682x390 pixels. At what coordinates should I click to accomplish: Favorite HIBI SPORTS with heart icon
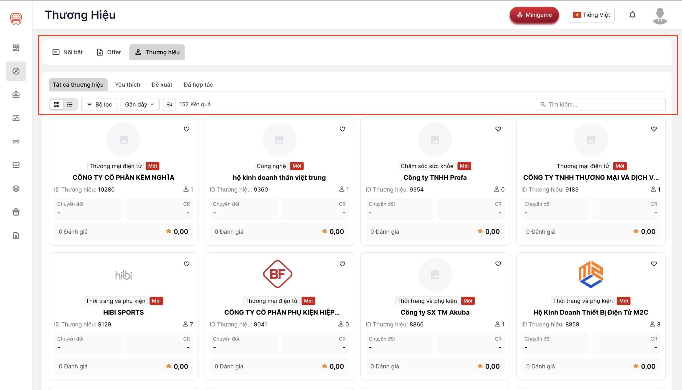pyautogui.click(x=186, y=264)
